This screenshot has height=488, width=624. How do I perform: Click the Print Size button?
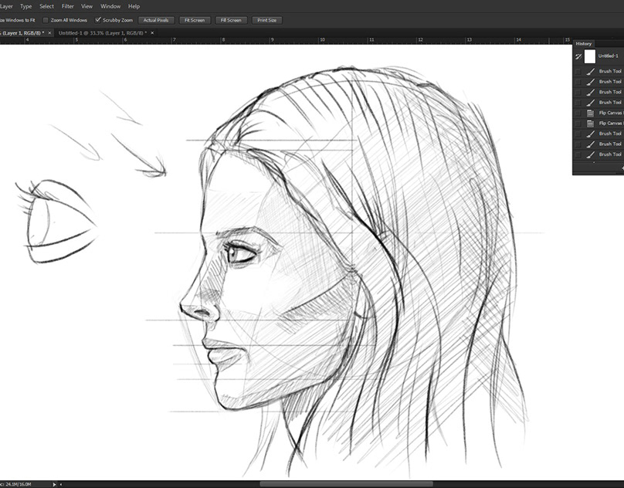(266, 20)
